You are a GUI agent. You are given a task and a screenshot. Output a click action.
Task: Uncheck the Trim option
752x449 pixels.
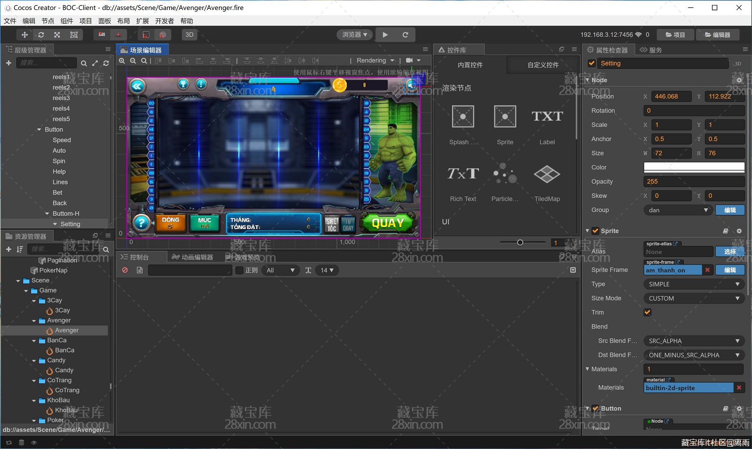(648, 312)
